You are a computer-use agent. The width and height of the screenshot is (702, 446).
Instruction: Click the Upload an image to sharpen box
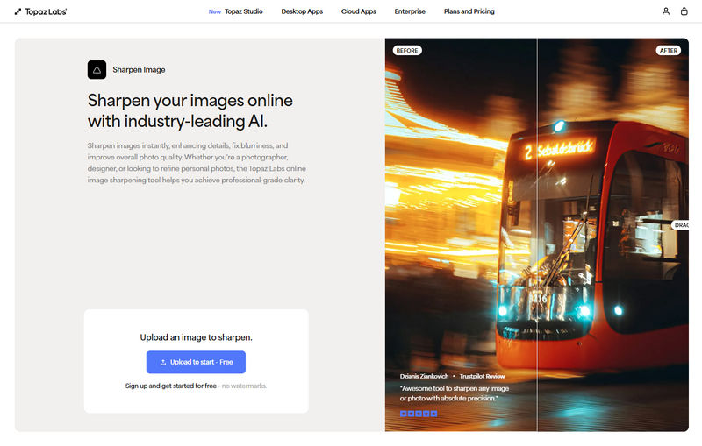coord(196,337)
